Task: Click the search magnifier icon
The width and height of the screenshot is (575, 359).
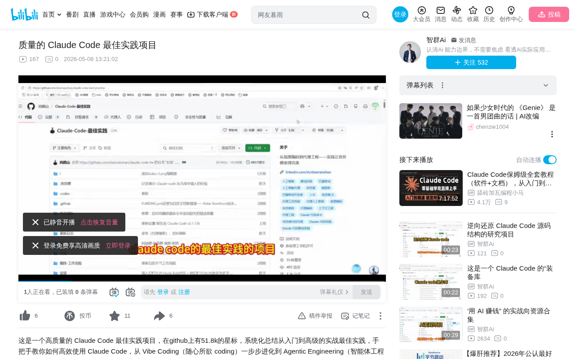Action: pos(366,15)
